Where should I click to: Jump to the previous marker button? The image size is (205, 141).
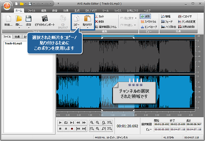[x=78, y=129]
